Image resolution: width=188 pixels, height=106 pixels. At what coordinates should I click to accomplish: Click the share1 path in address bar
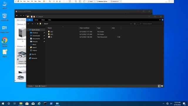coord(46,24)
